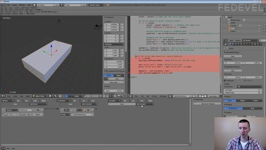Screen dimensions: 266x150
Task: Click the Run Script button
Action: pyautogui.click(x=213, y=96)
